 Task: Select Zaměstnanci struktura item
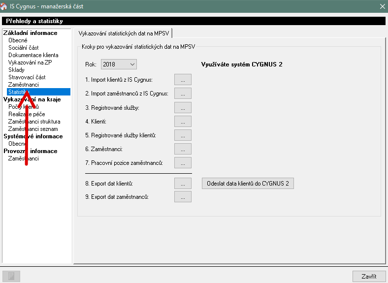(x=34, y=122)
